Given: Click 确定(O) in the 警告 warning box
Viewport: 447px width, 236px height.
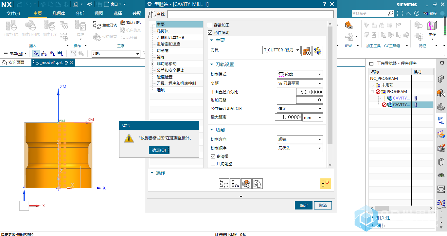Looking at the screenshot, I should (x=159, y=150).
